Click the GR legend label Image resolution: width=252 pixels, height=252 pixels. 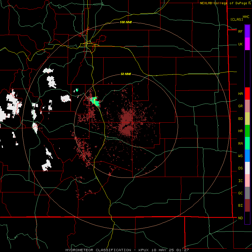click(241, 106)
